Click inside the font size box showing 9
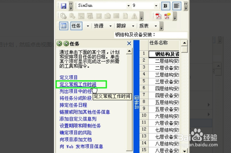 143,6
